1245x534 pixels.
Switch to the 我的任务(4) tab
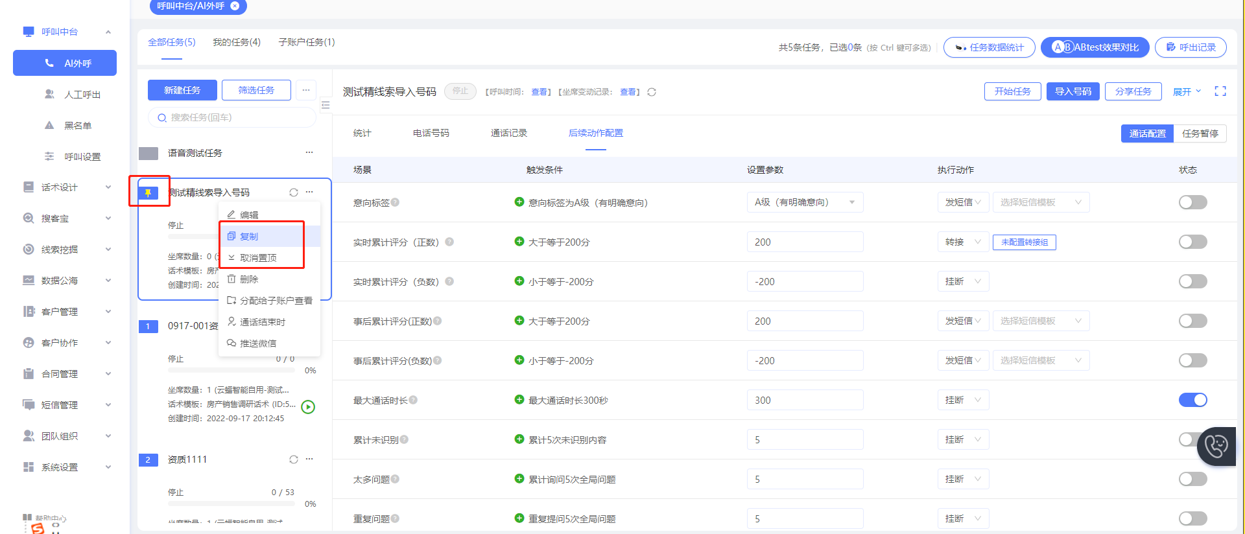click(237, 42)
